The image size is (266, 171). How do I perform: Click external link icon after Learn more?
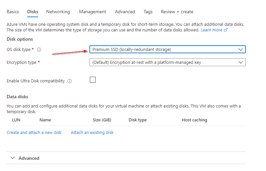click(226, 30)
